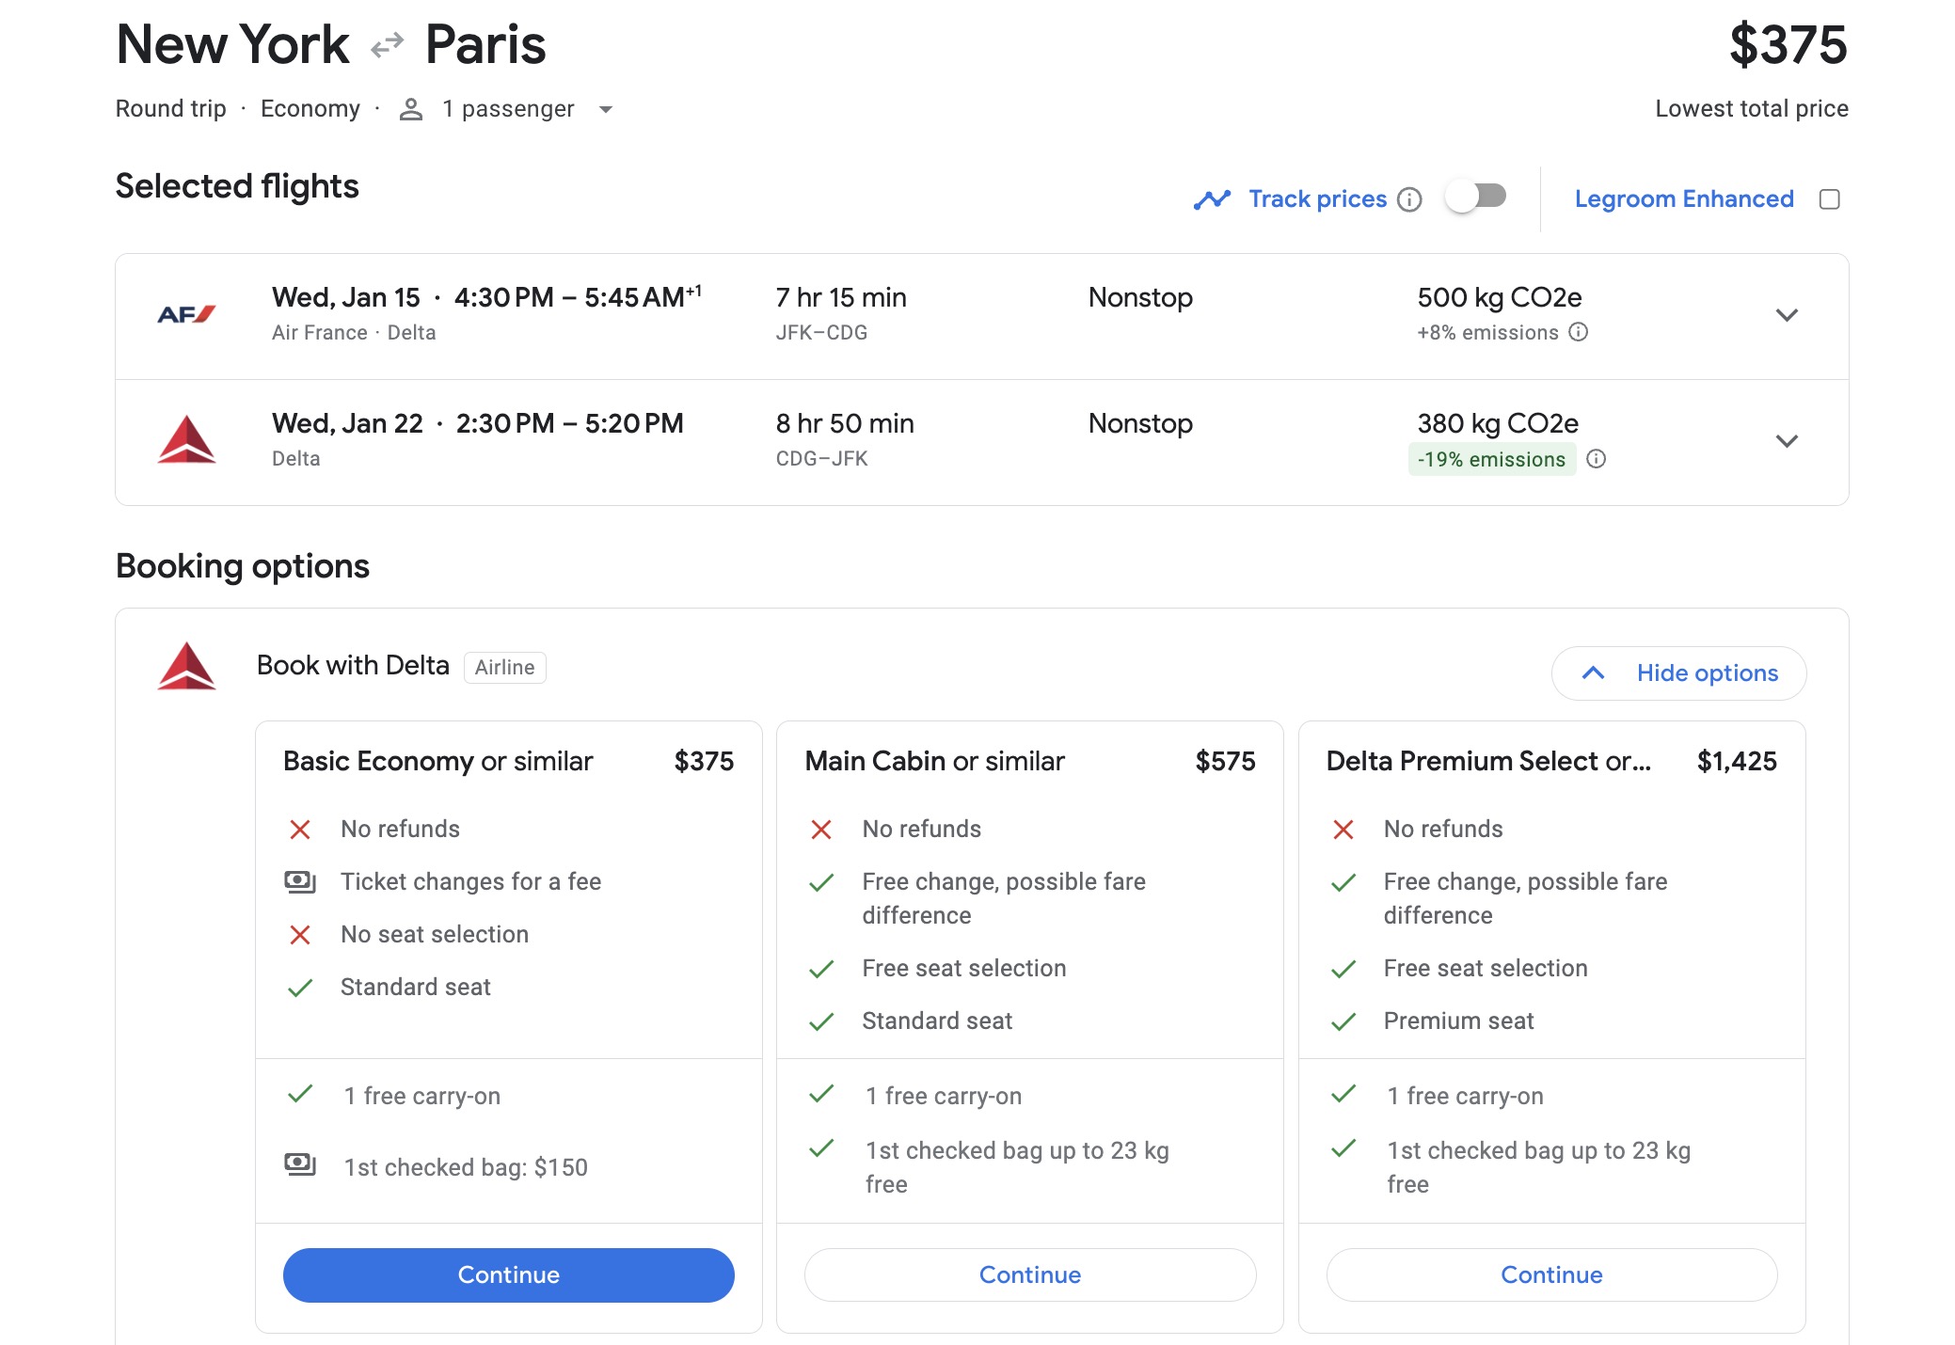Click the passenger person icon
Viewport: 1955px width, 1345px height.
410,109
